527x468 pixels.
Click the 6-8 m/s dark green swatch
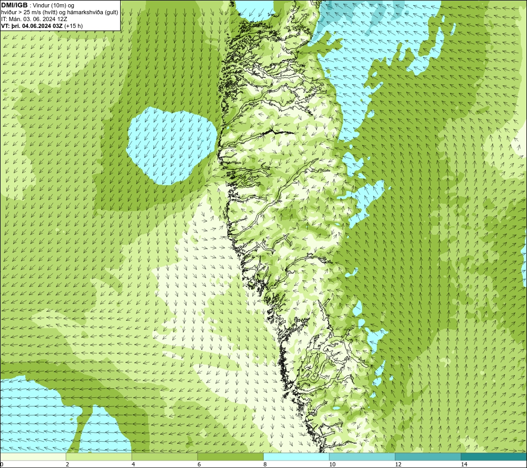click(x=231, y=456)
